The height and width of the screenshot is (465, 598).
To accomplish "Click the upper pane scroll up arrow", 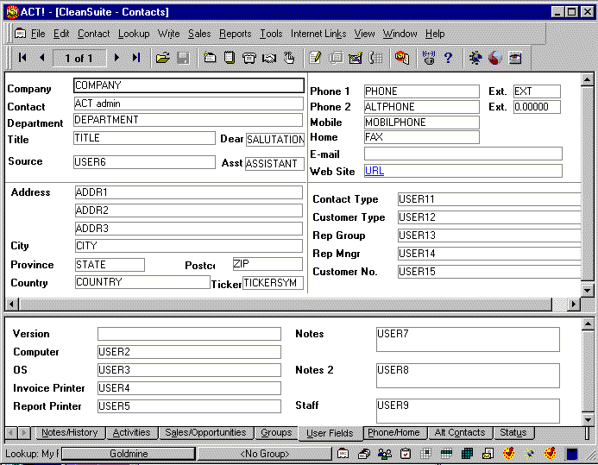I will click(x=588, y=80).
